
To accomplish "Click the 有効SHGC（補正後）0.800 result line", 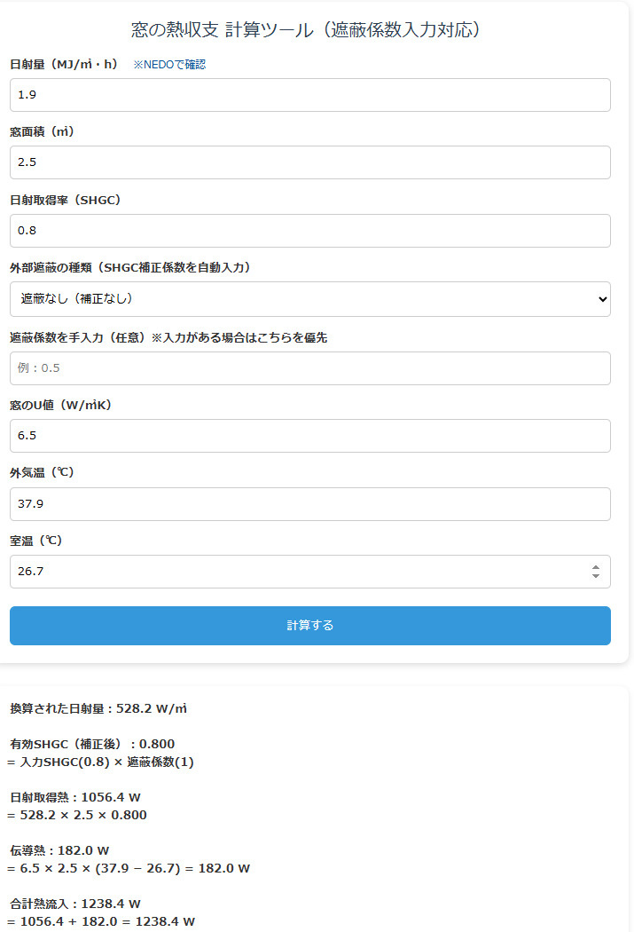I will [x=92, y=744].
